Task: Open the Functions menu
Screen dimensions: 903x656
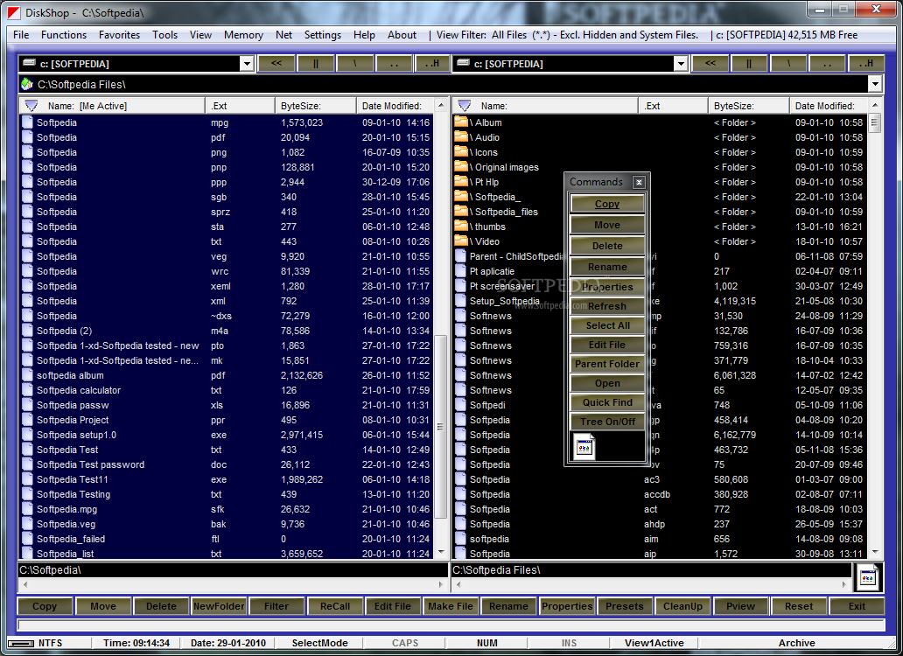Action: (63, 35)
